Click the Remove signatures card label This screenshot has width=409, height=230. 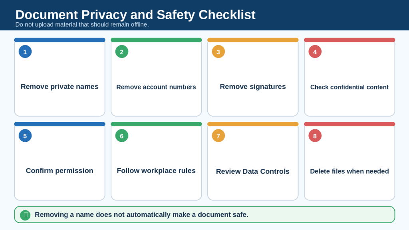(253, 87)
